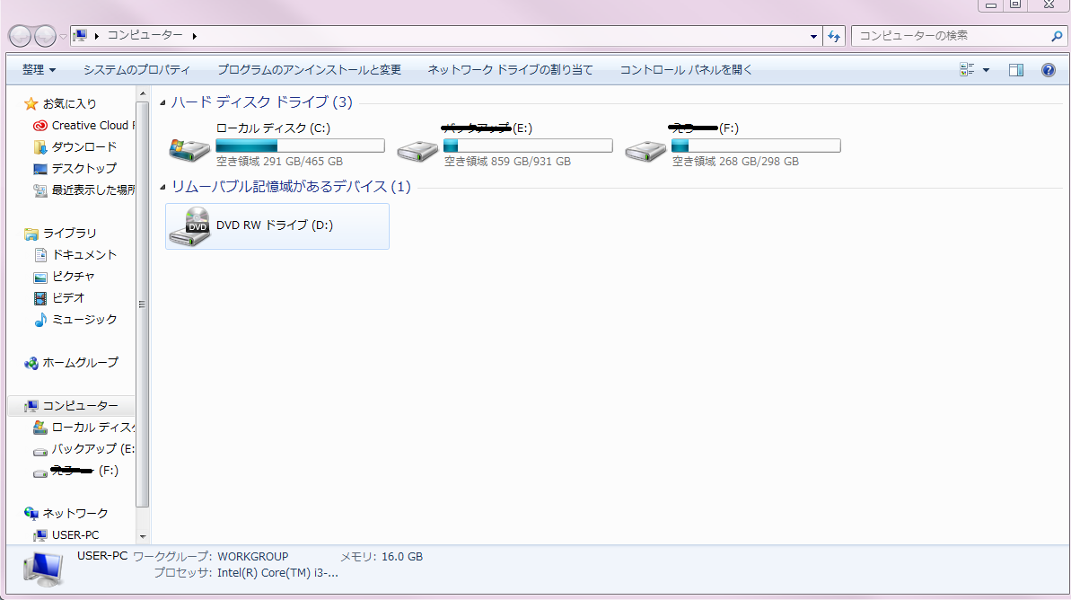Open the view options dropdown arrow

pos(986,70)
